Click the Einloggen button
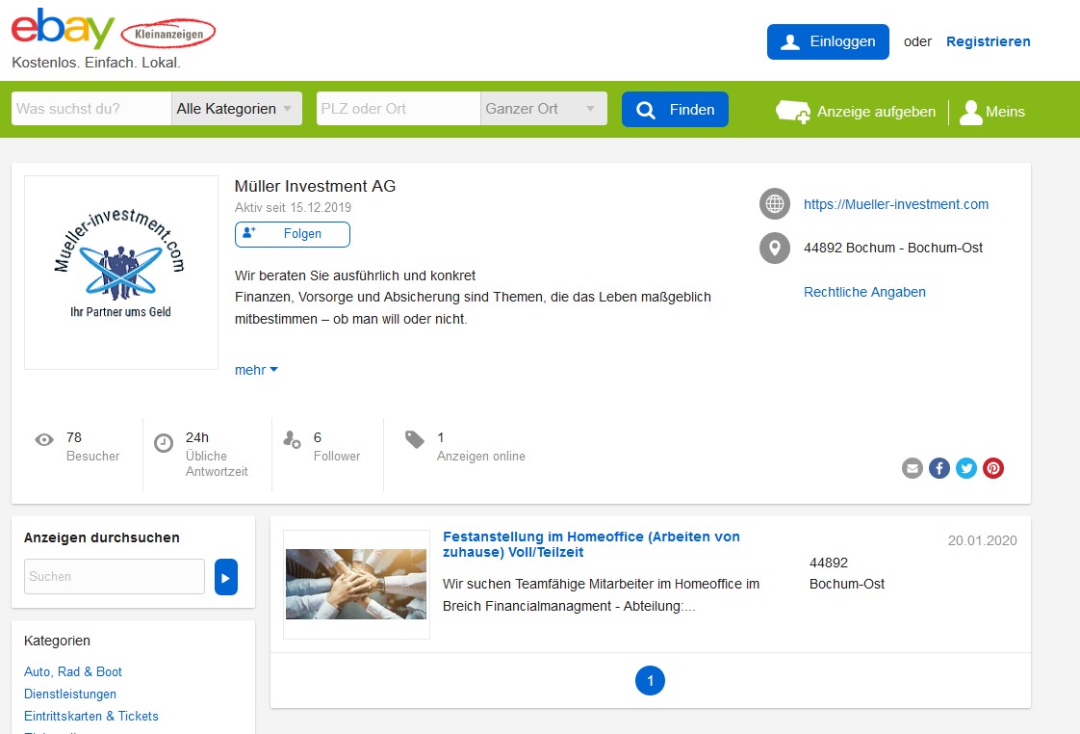1080x734 pixels. pos(828,42)
